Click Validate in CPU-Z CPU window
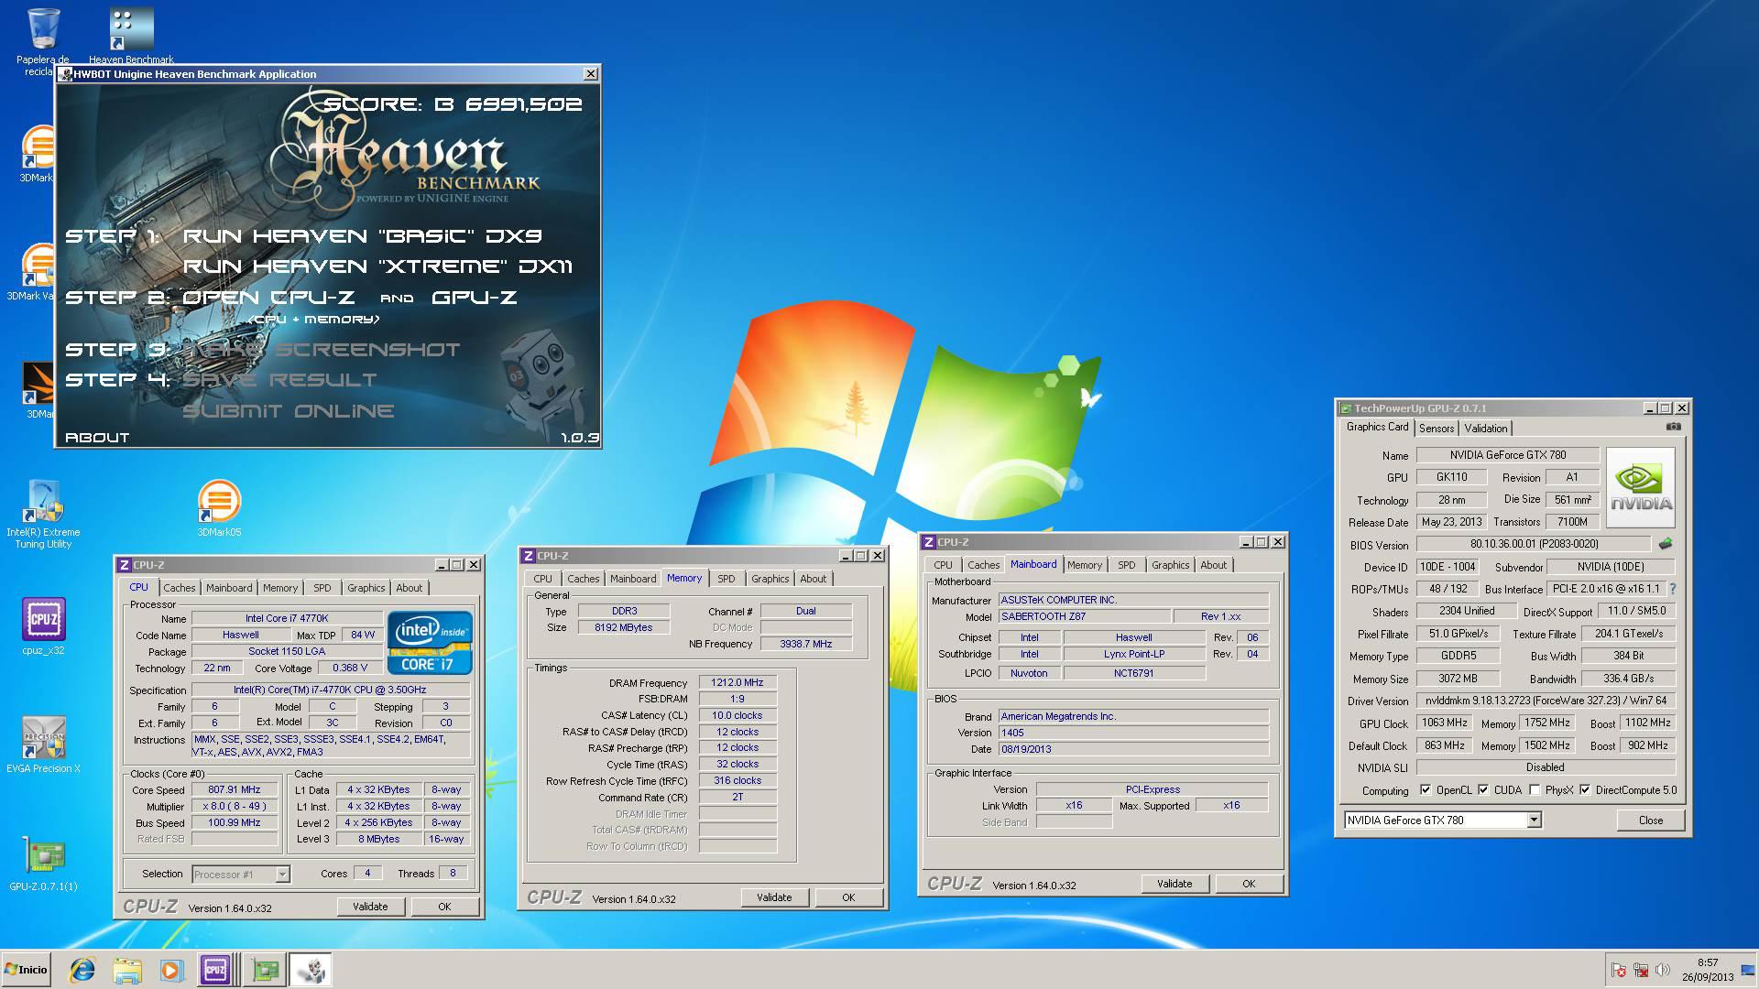This screenshot has height=989, width=1759. pos(370,907)
